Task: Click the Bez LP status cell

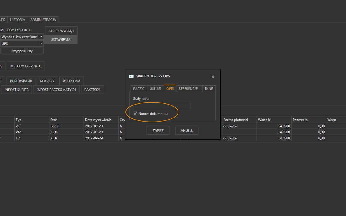Action: [x=66, y=126]
